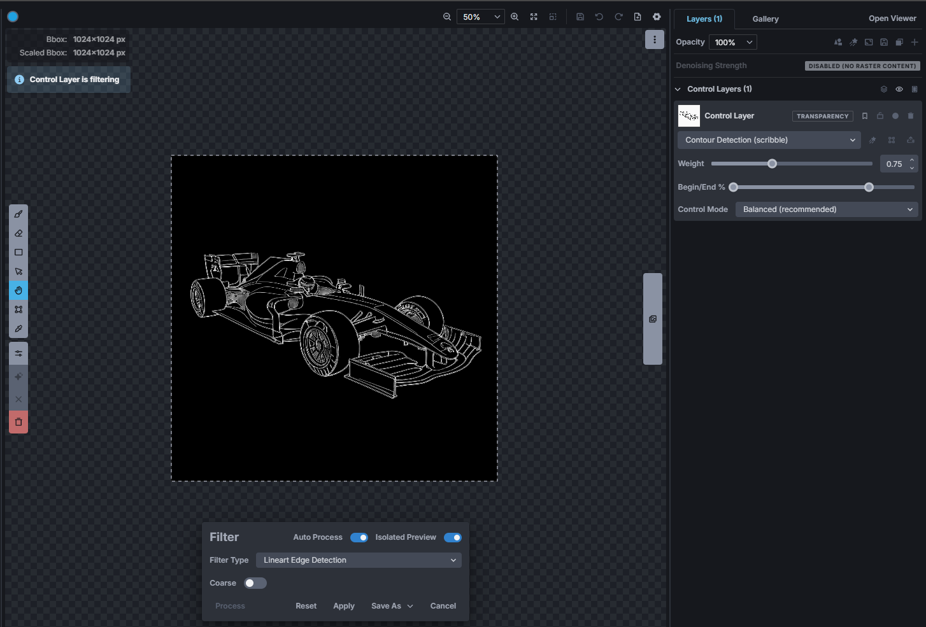This screenshot has width=926, height=627.
Task: Toggle the TRANSPARENCY effect button
Action: (823, 116)
